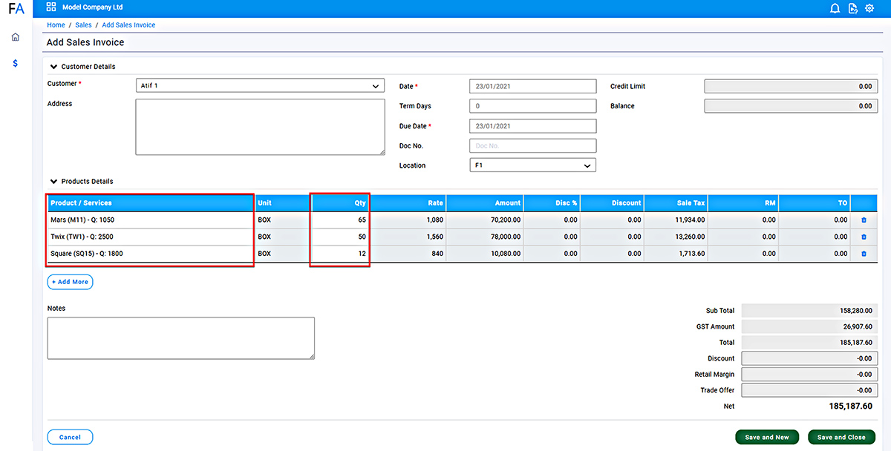Click the sale tax cell 13,260.00
Image resolution: width=891 pixels, height=451 pixels.
click(676, 237)
